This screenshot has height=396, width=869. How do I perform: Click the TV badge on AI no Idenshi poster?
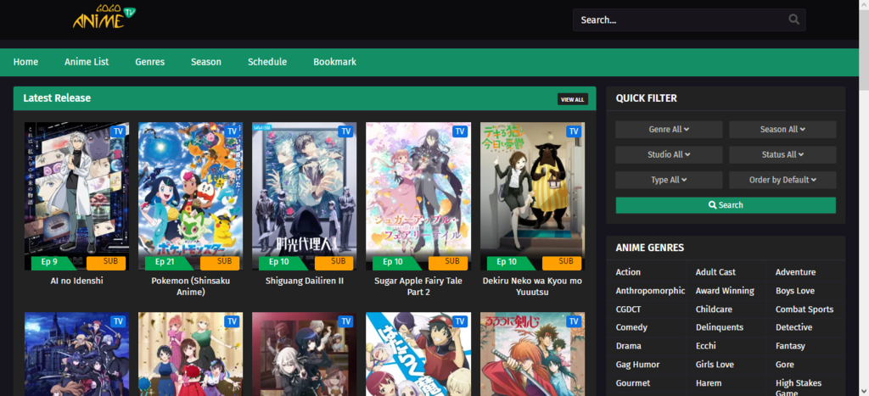118,131
